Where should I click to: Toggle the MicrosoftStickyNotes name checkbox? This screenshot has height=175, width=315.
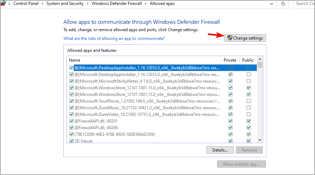(x=71, y=81)
